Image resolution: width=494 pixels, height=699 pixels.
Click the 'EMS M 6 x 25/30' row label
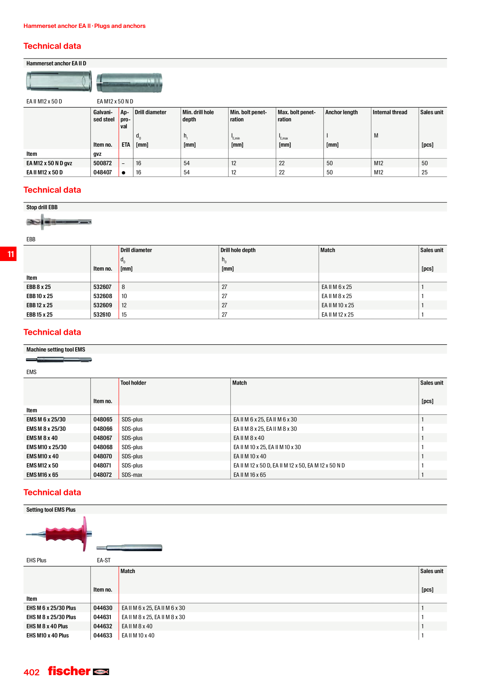[46, 420]
